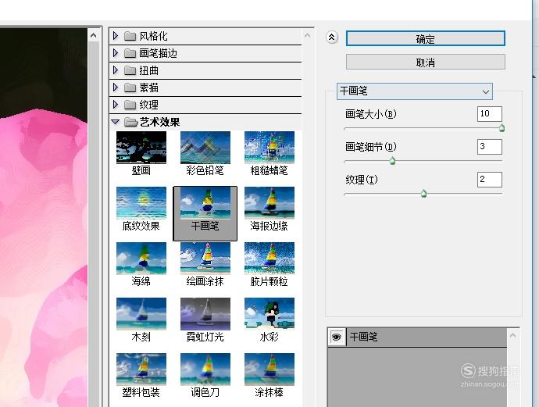This screenshot has height=407, width=539.
Task: Click the filter list scroll up arrow
Action: point(308,35)
